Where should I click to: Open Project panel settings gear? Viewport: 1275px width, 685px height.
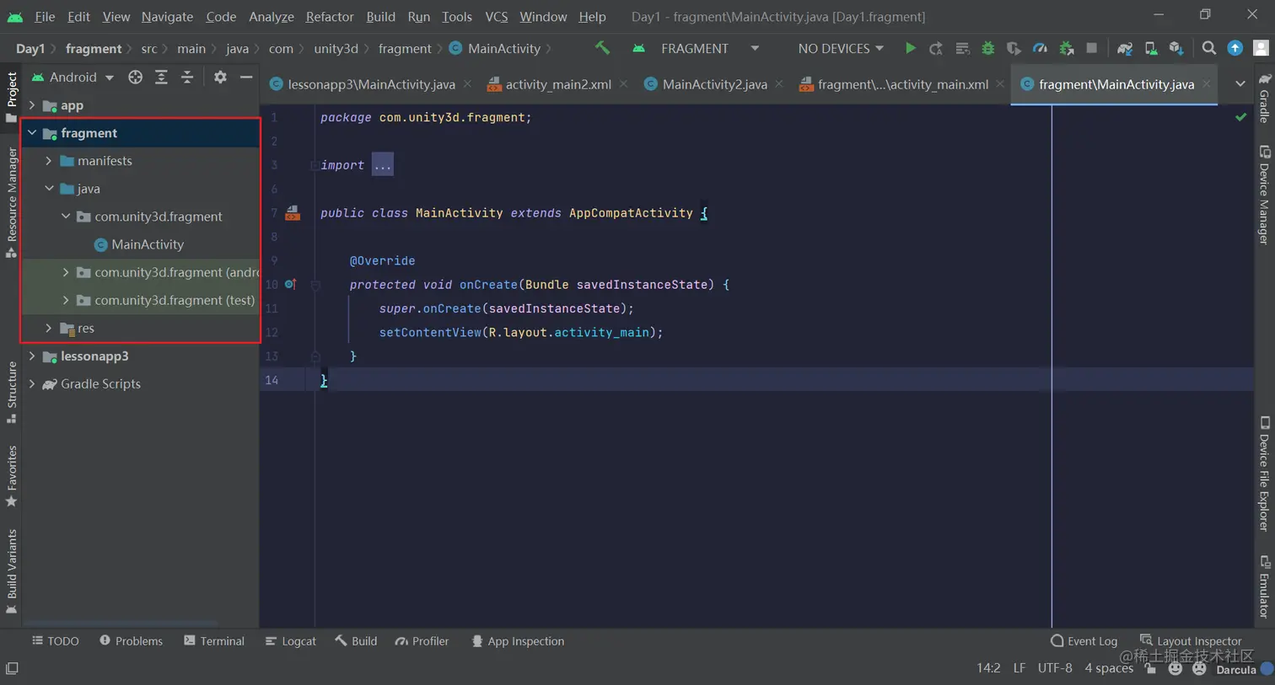(x=220, y=77)
